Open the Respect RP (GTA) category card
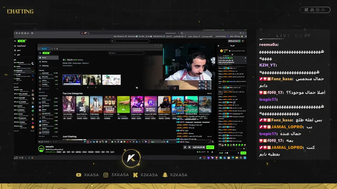The height and width of the screenshot is (189, 337). (x=151, y=104)
